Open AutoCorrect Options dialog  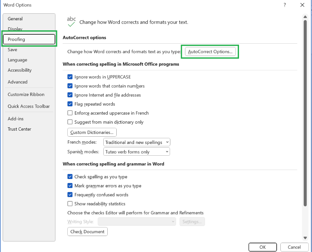(210, 51)
